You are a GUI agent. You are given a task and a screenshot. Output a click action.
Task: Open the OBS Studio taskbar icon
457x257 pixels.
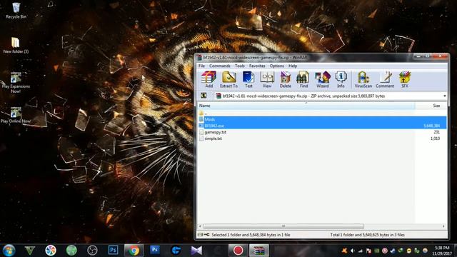click(92, 251)
